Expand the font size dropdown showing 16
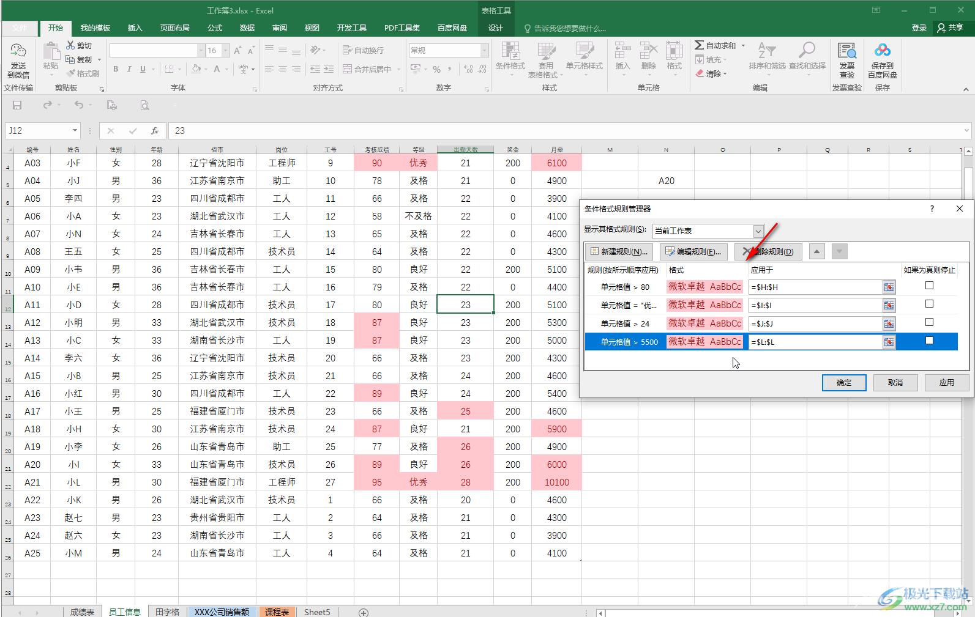Image resolution: width=975 pixels, height=617 pixels. (226, 50)
